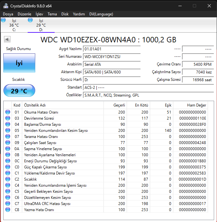Open the Dil(Language) menu

pyautogui.click(x=101, y=14)
